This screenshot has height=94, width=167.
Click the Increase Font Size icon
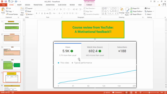55,9
